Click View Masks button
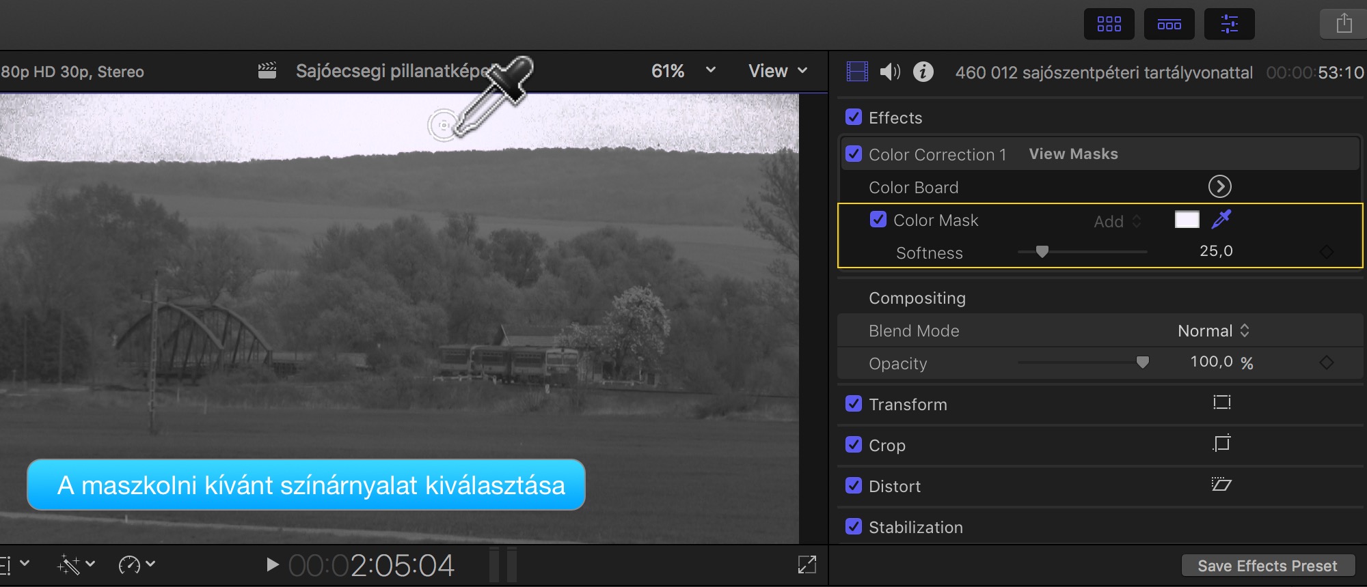The image size is (1367, 587). tap(1073, 154)
